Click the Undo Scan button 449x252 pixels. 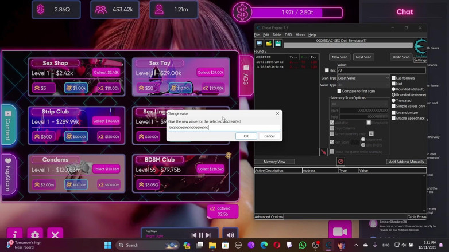pos(401,57)
